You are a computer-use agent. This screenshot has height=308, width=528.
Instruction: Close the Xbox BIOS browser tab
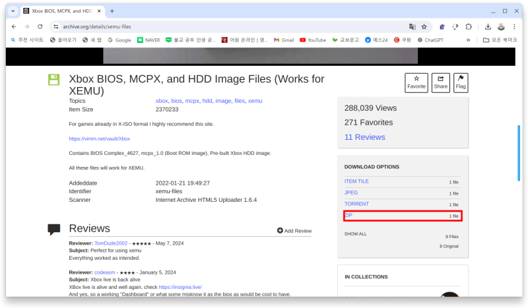(99, 11)
